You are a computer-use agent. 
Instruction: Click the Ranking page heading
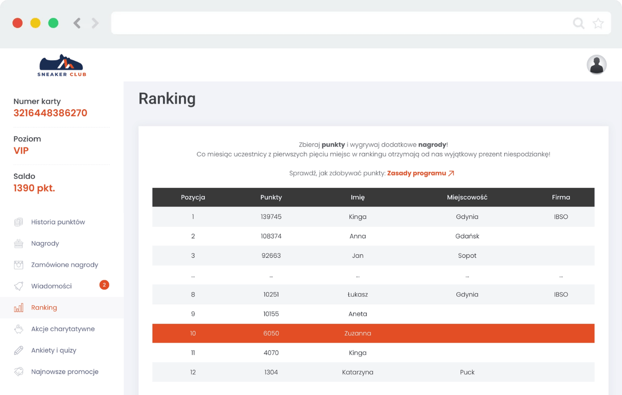tap(167, 99)
